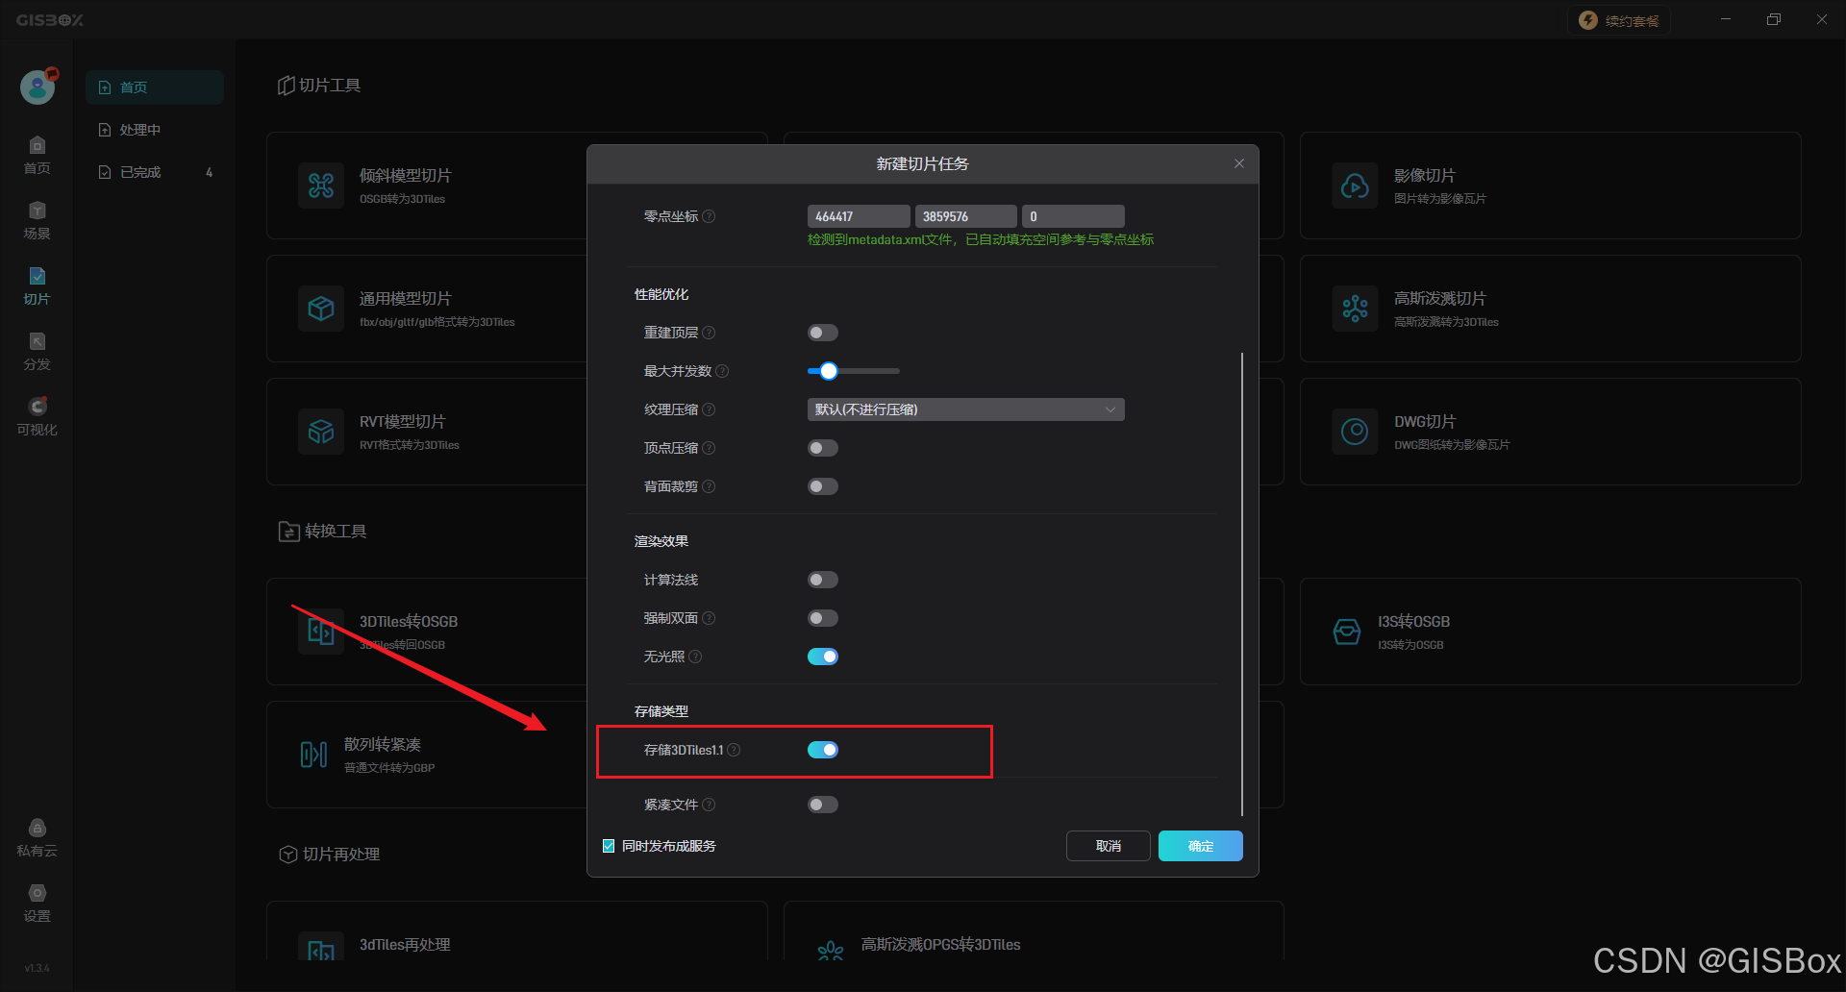Viewport: 1846px width, 992px height.
Task: Click the X coordinate field 464417
Action: [859, 216]
